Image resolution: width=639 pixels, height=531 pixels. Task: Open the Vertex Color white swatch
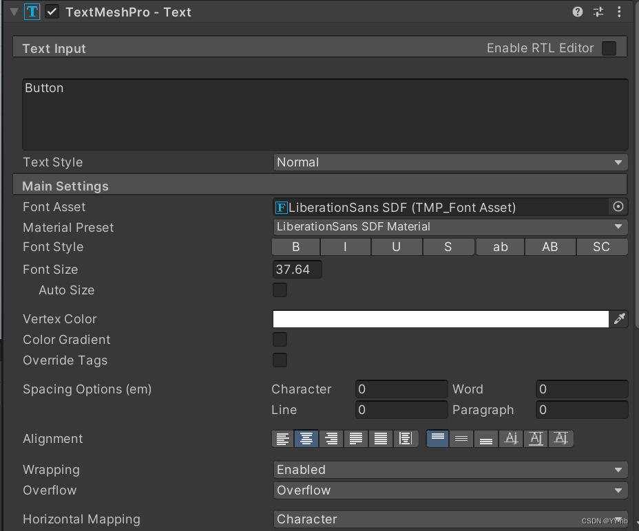[x=441, y=318]
